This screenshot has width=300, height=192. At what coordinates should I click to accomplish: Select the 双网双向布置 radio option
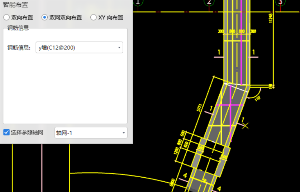[x=44, y=18]
